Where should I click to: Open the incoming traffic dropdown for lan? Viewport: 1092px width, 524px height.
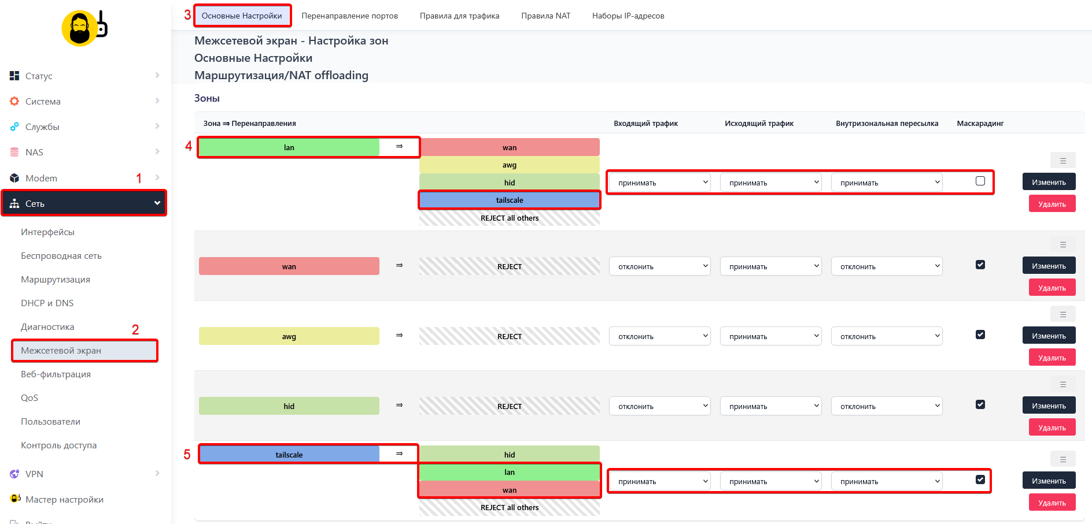(659, 181)
